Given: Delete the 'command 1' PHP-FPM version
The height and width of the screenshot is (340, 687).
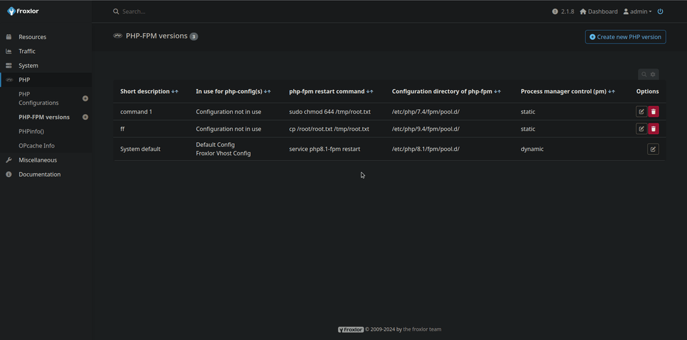Looking at the screenshot, I should (653, 111).
